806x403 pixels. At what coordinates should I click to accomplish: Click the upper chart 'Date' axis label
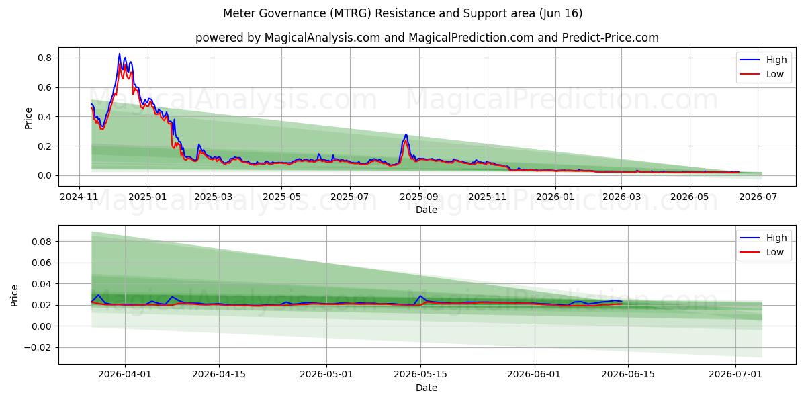click(x=427, y=210)
